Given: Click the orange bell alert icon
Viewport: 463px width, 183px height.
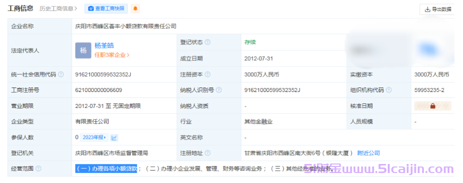Looking at the screenshot, I should (x=135, y=9).
